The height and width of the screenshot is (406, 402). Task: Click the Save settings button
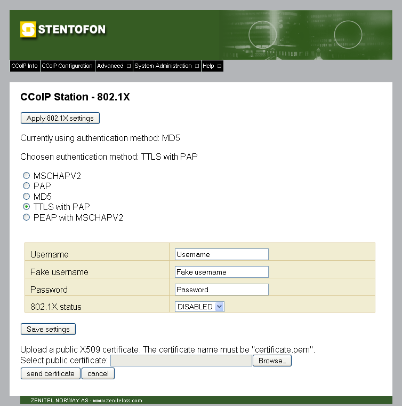pyautogui.click(x=48, y=329)
